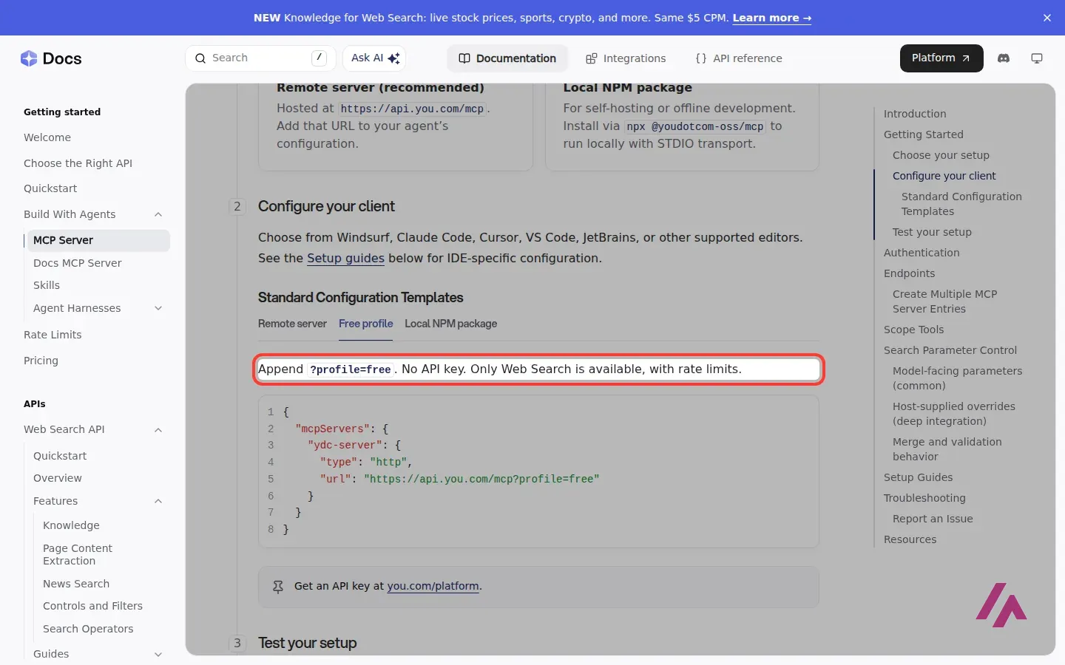
Task: Focus the Search input field
Action: (x=260, y=58)
